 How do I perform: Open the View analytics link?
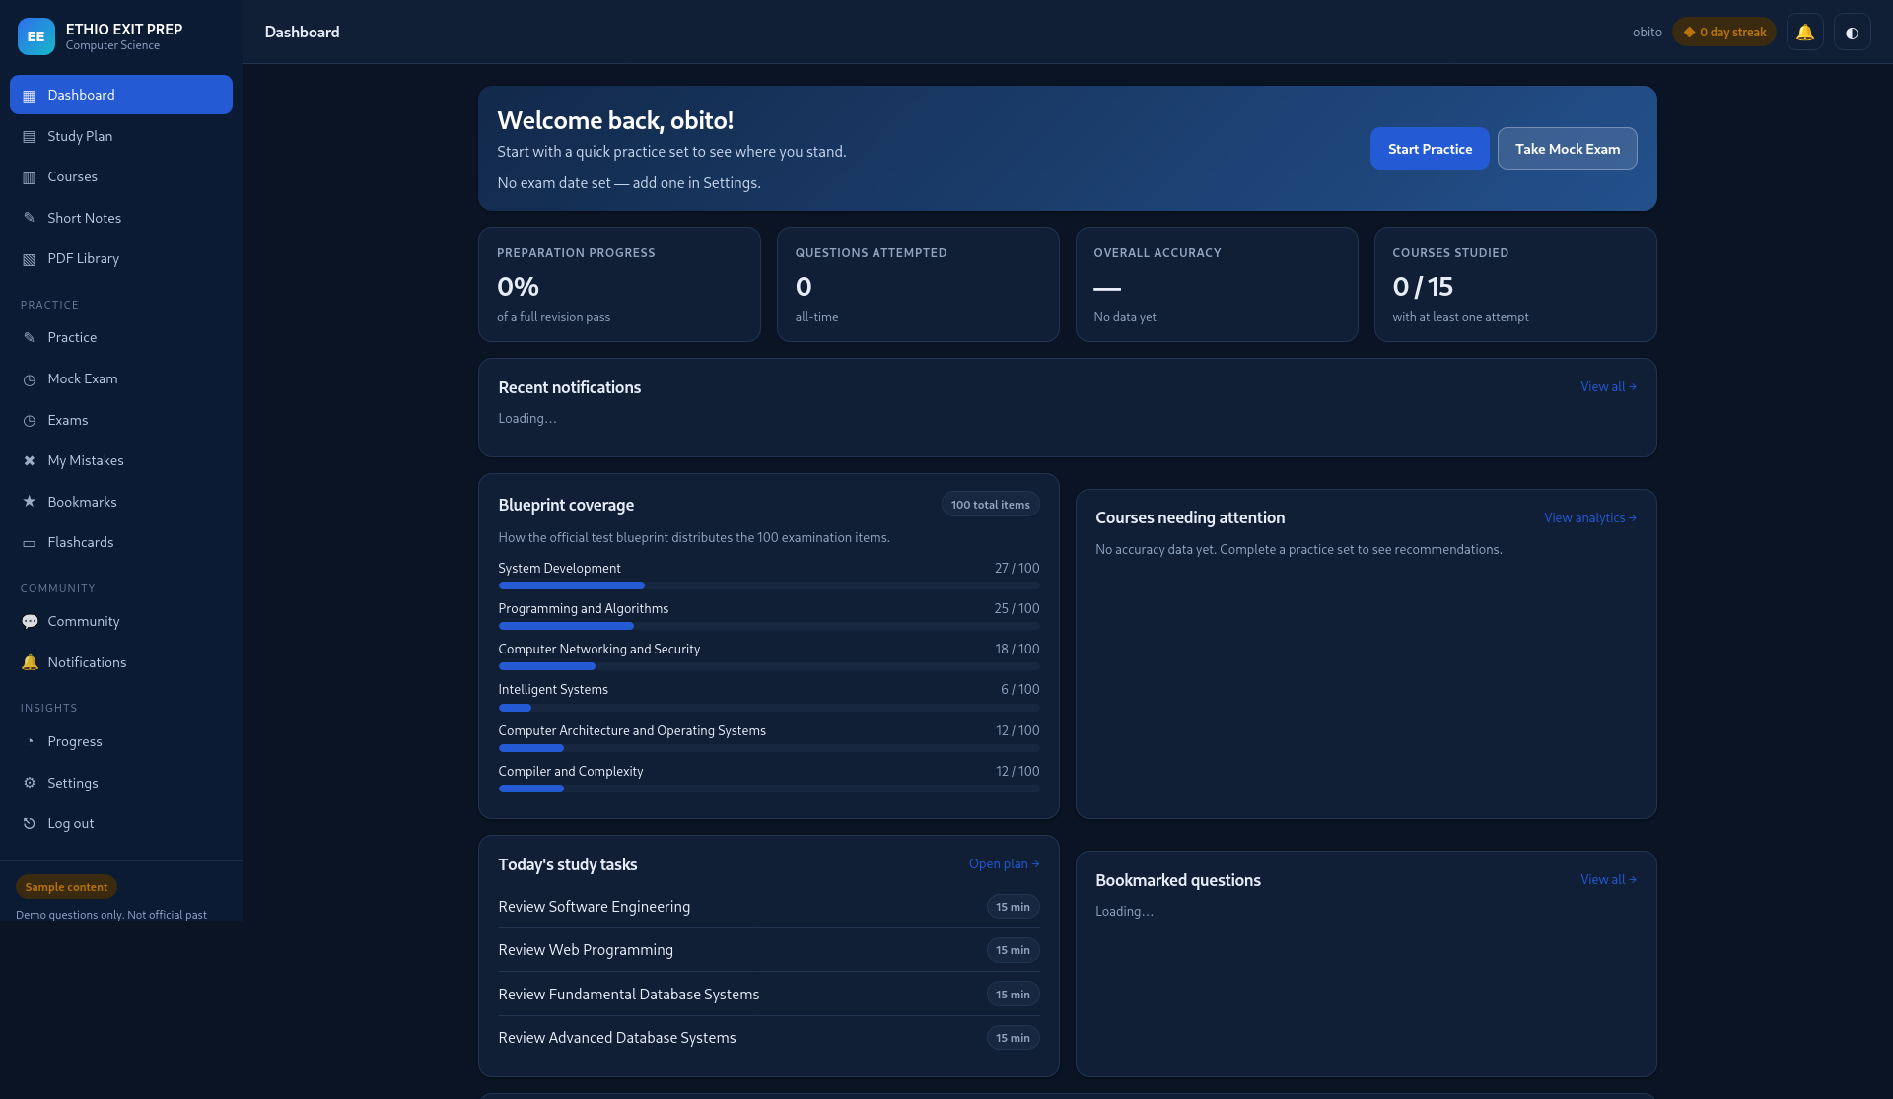point(1590,518)
